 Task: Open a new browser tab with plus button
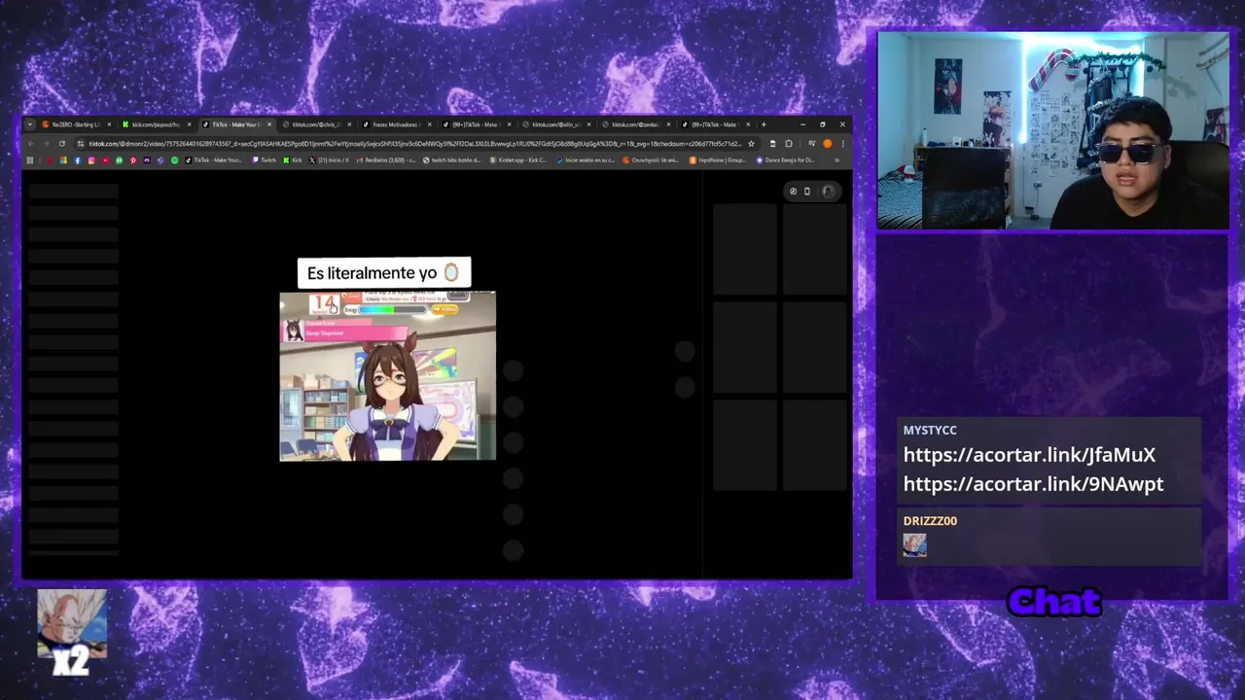coord(764,124)
